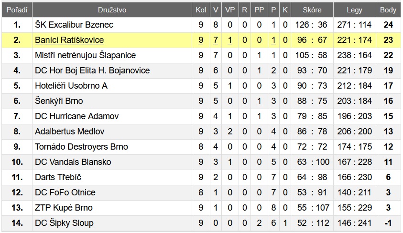The image size is (403, 233).
Task: Click the Legy column header
Action: tap(355, 10)
